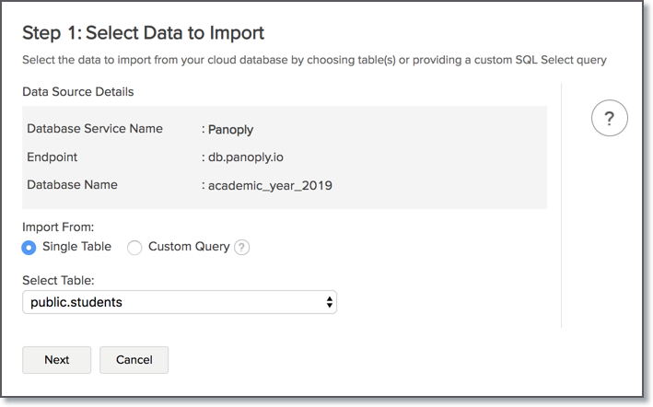Click the 'Custom Query' option label text

coord(189,247)
